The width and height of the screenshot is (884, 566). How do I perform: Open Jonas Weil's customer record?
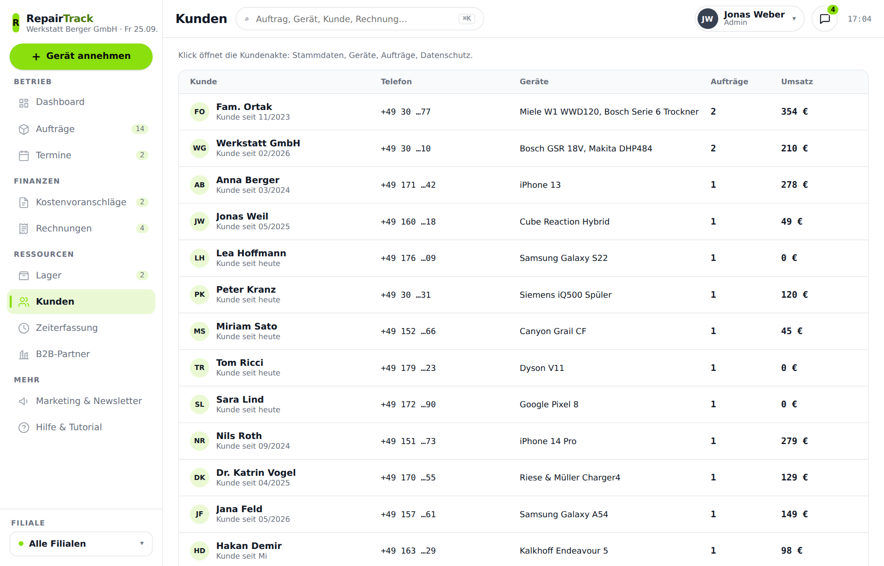click(x=523, y=222)
